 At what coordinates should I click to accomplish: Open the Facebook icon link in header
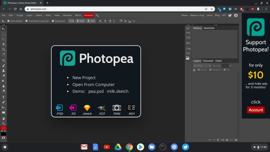pos(236,15)
